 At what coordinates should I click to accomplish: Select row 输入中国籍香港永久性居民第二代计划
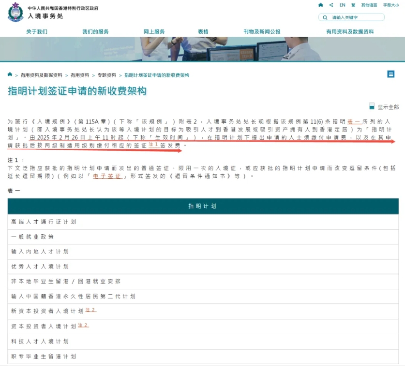coord(203,296)
